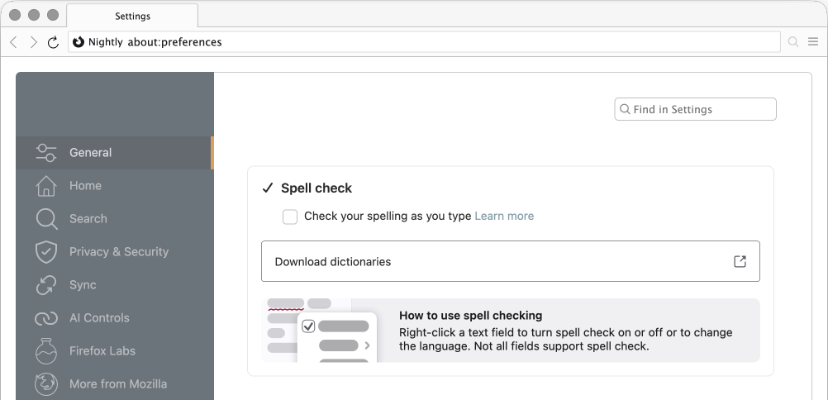The height and width of the screenshot is (400, 828).
Task: Click the Learn more link
Action: [x=504, y=217]
